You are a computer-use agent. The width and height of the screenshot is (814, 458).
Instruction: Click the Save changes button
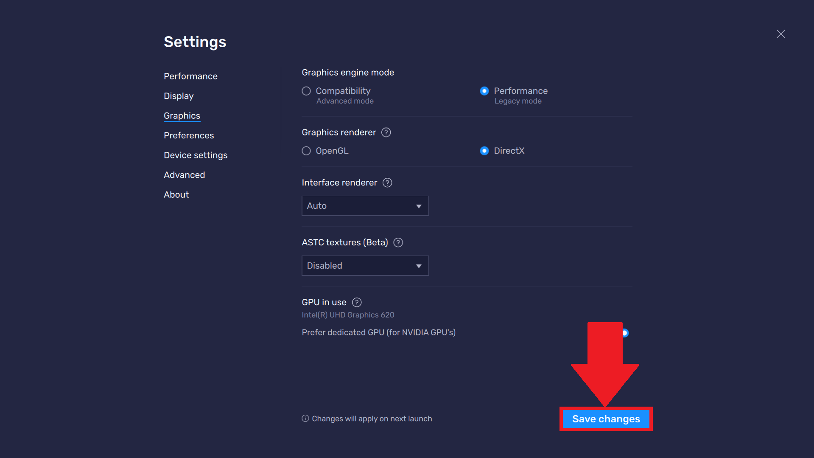pos(605,419)
